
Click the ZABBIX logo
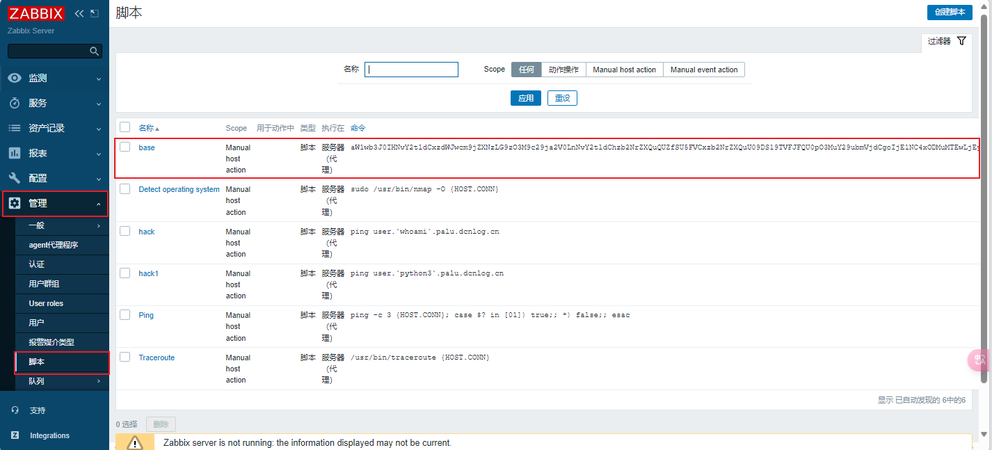36,13
